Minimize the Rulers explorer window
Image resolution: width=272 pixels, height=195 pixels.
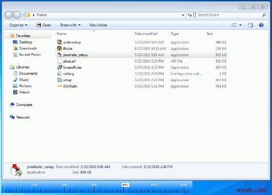pyautogui.click(x=243, y=7)
